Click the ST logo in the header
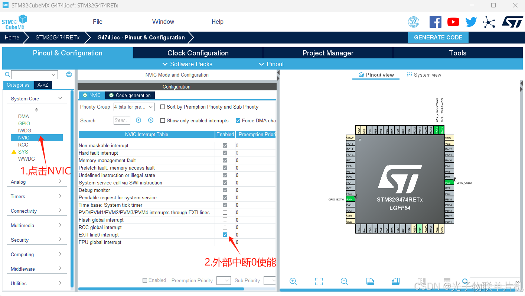This screenshot has height=296, width=525. click(512, 22)
